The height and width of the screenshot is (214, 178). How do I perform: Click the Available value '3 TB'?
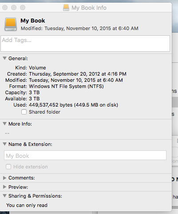(34, 99)
